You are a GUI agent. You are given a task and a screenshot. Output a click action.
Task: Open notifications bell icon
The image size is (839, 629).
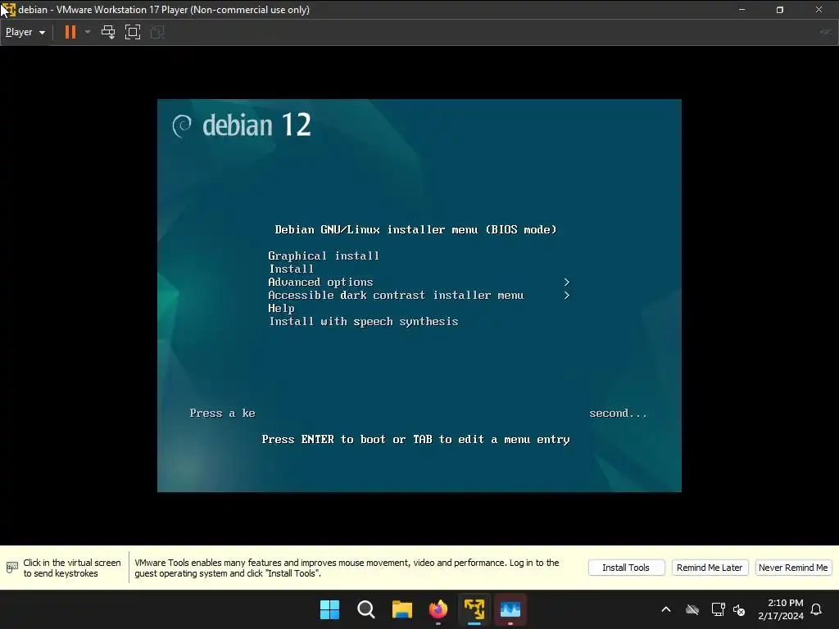[817, 609]
